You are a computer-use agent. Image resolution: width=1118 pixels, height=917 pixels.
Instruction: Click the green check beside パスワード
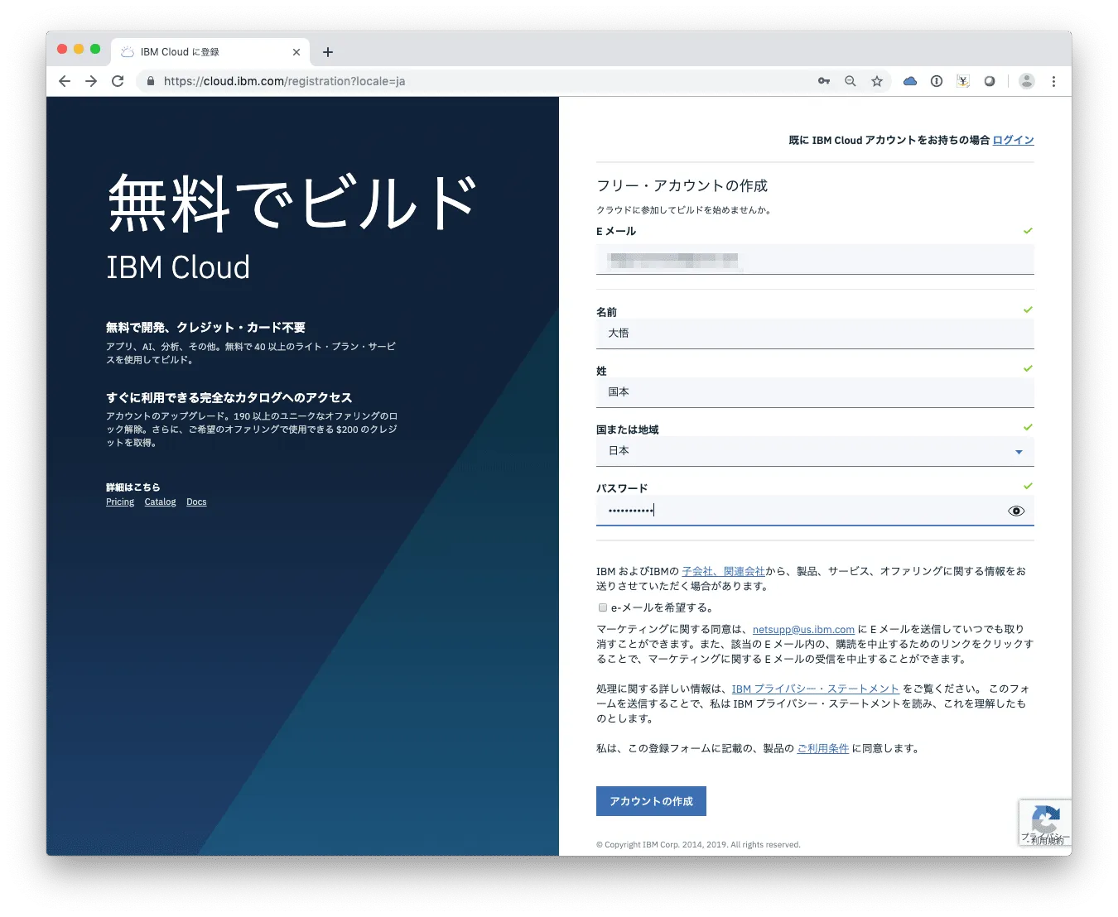pyautogui.click(x=1028, y=486)
